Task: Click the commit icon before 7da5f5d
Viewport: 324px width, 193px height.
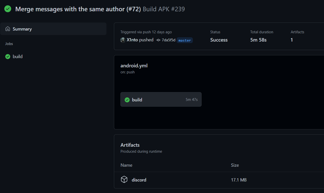Action: tap(158, 40)
